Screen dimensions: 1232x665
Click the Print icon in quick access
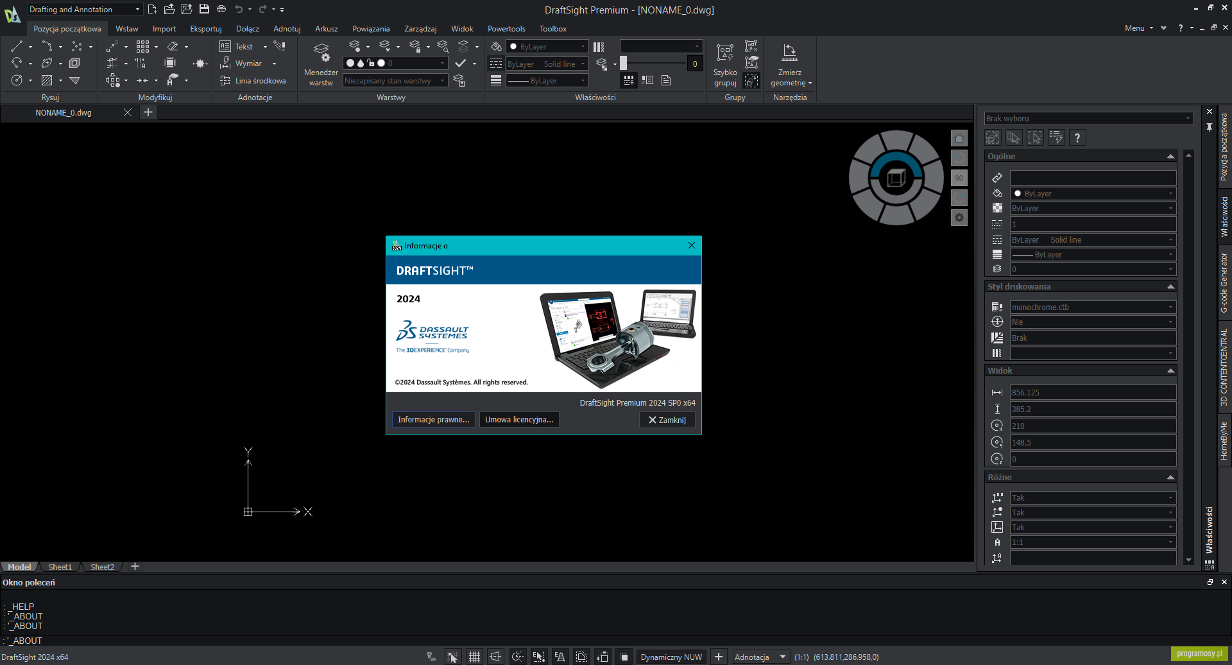pos(221,9)
